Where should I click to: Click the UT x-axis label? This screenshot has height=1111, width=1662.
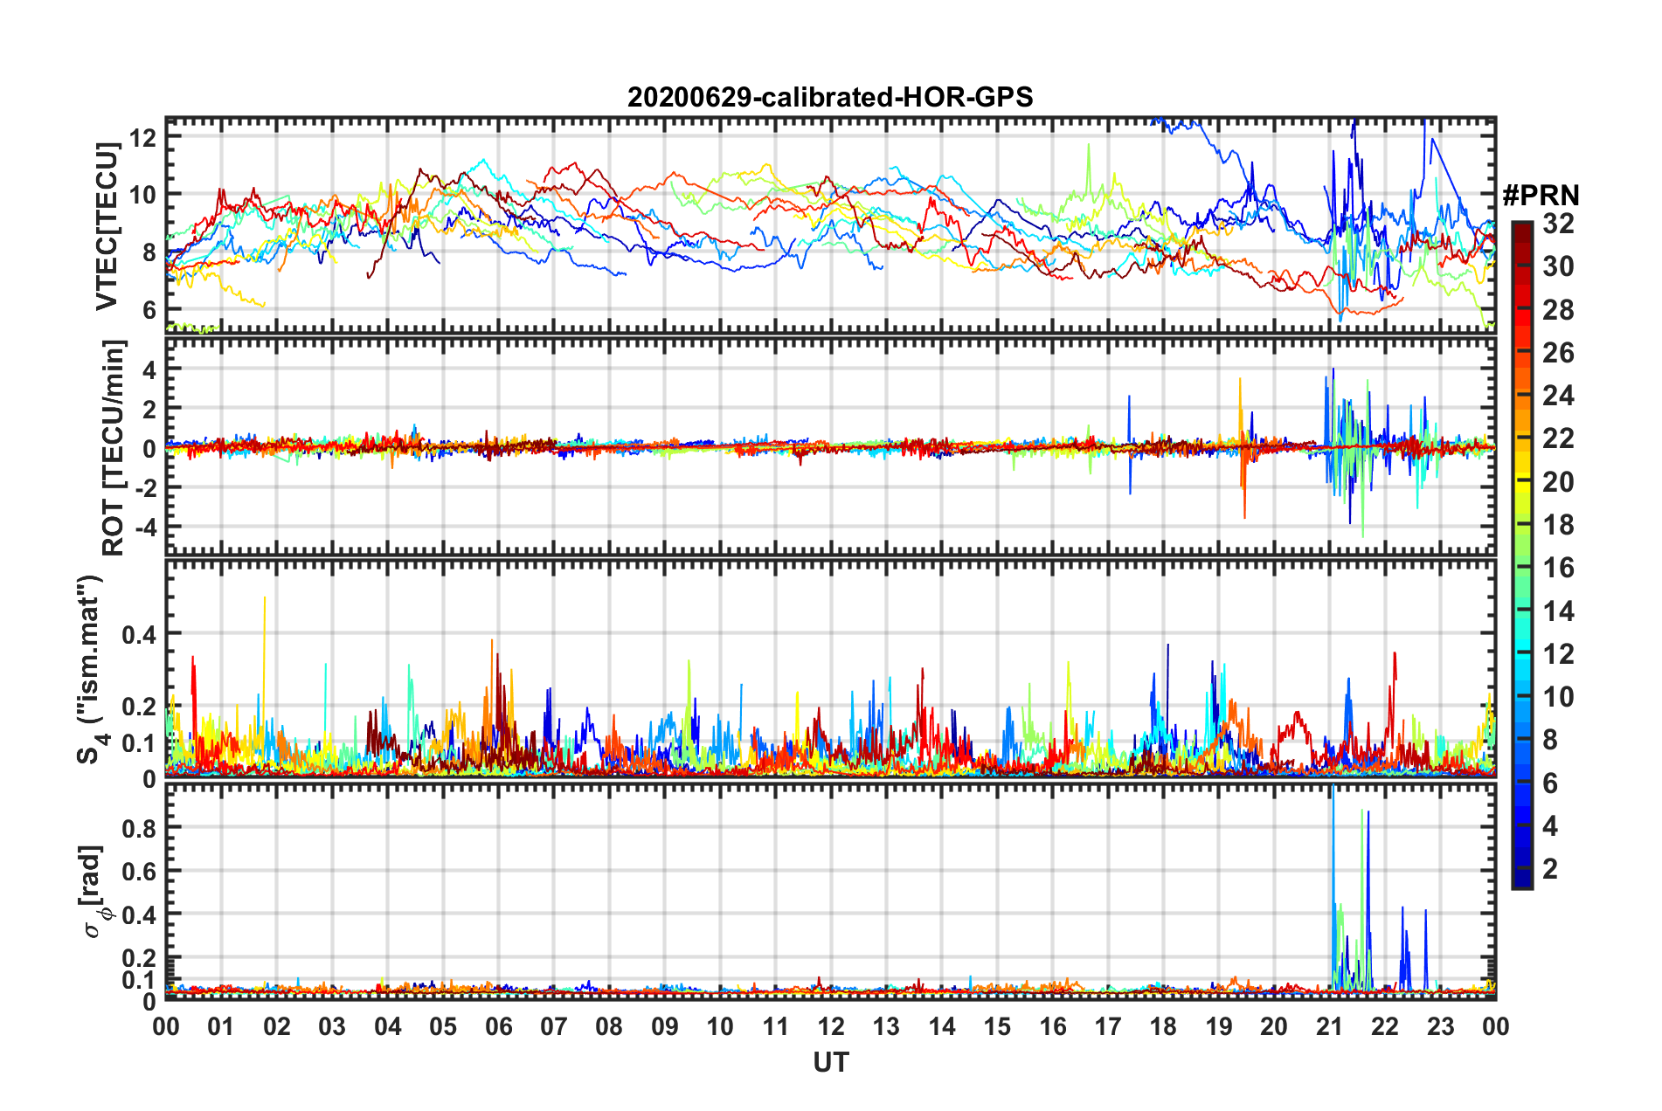[831, 1062]
